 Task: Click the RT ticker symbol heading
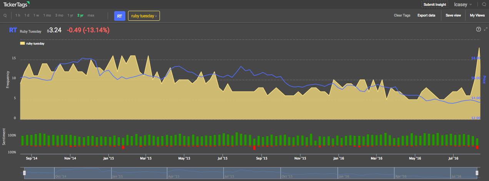(13, 30)
